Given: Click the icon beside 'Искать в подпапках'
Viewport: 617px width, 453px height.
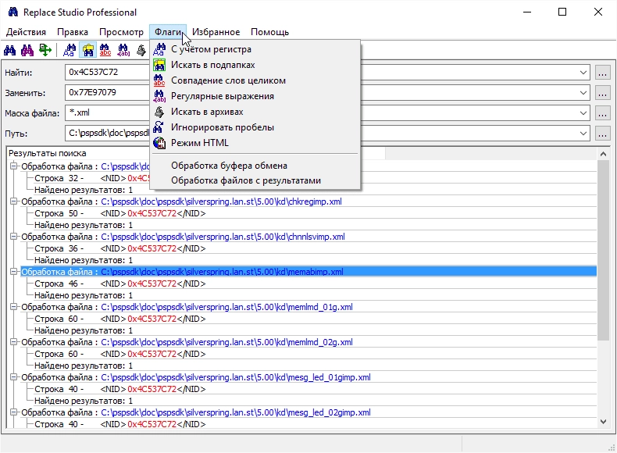Looking at the screenshot, I should [x=159, y=65].
